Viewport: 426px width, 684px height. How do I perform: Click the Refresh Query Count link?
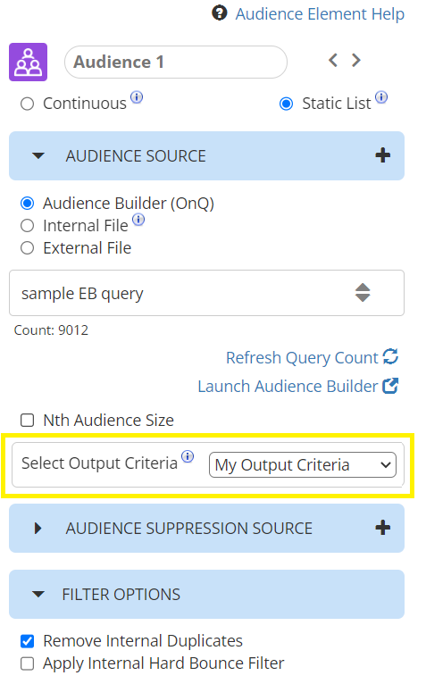point(312,357)
